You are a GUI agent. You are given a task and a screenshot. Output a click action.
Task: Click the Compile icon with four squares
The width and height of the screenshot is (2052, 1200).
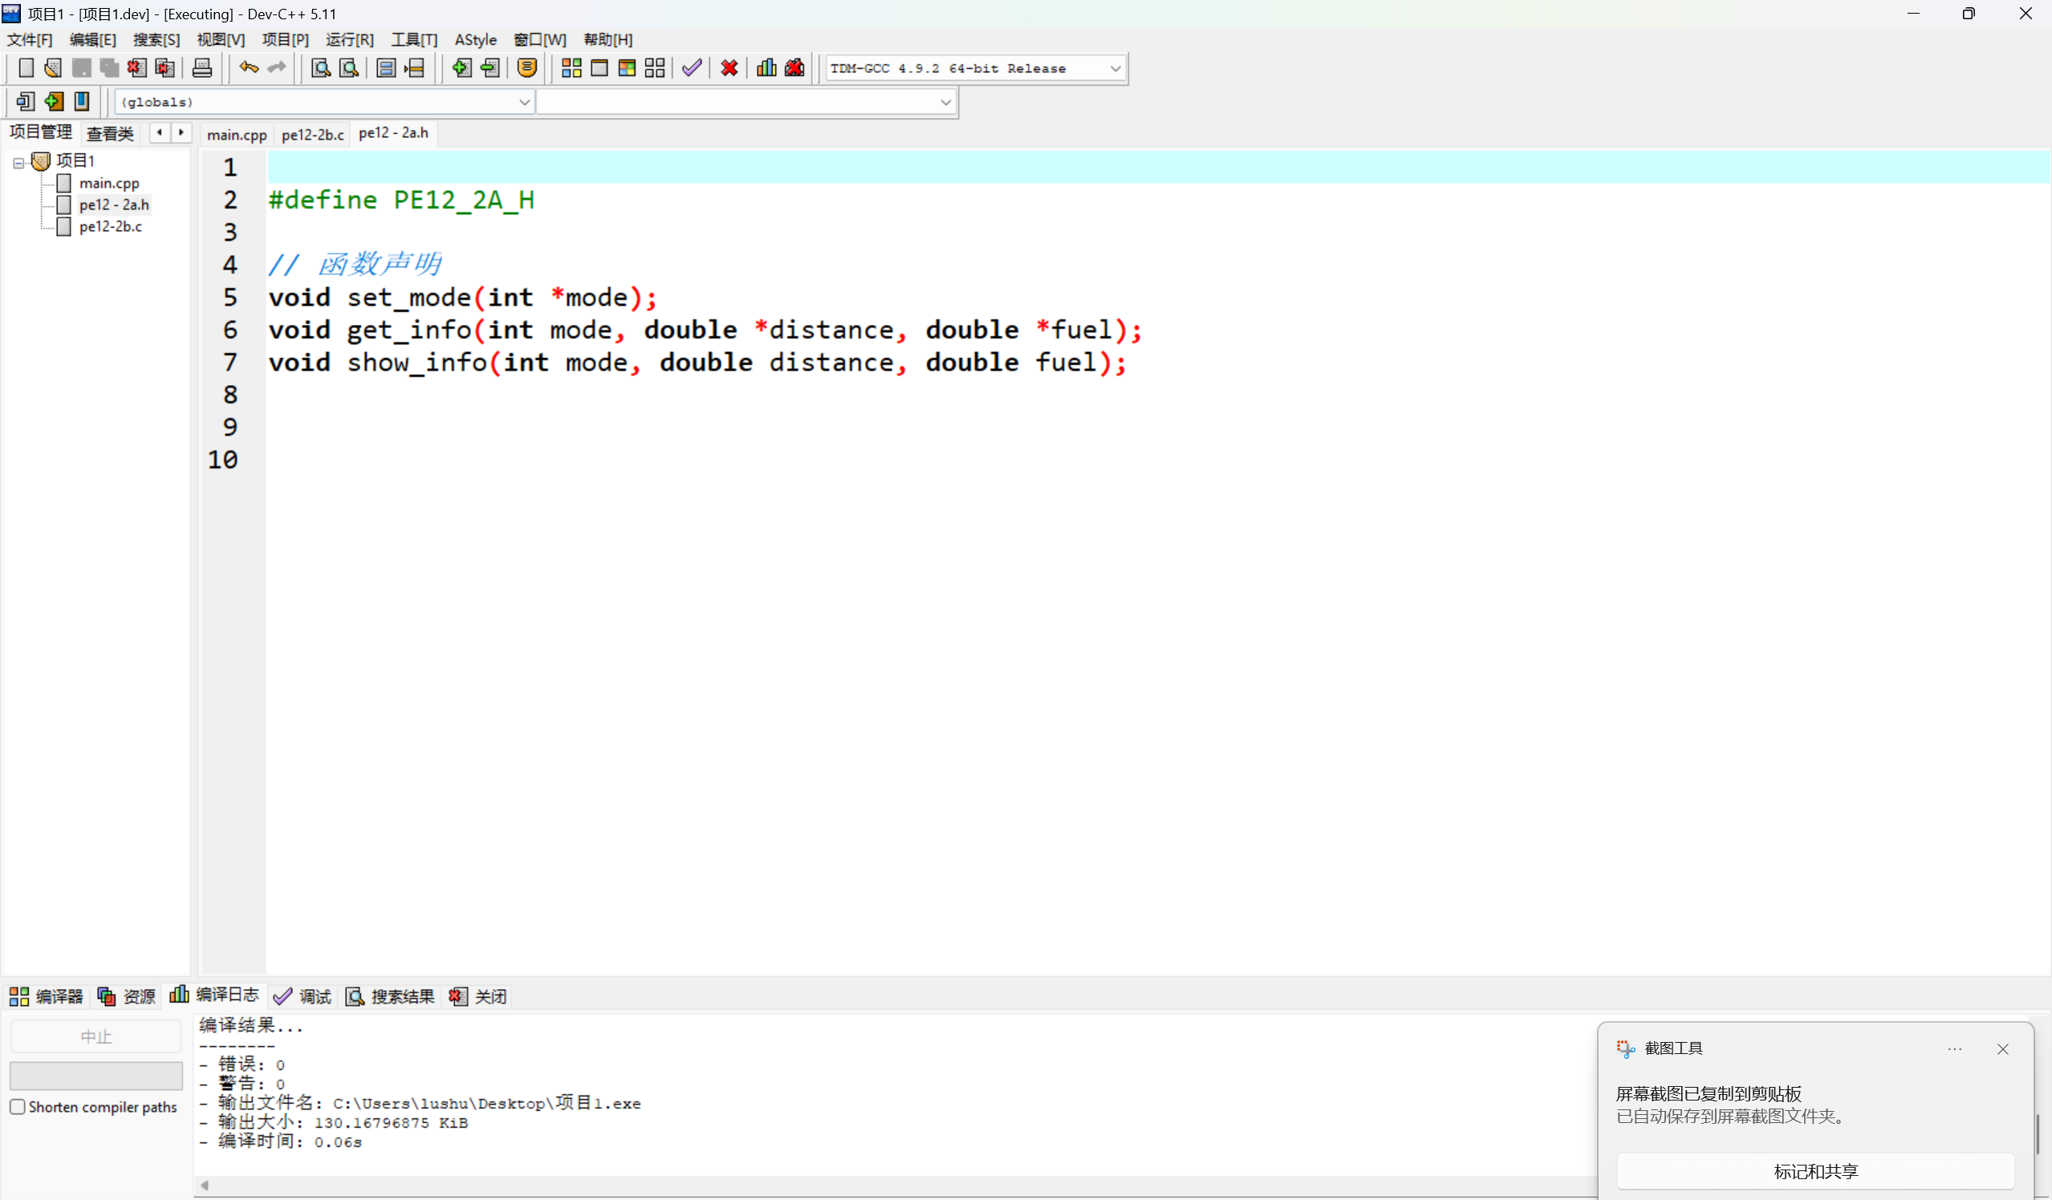click(x=571, y=68)
